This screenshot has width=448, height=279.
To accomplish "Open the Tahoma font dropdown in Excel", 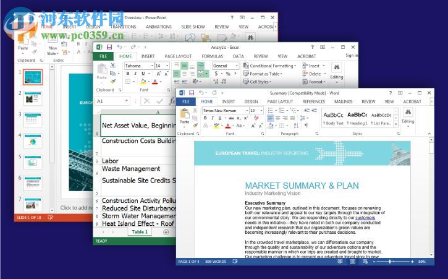I will coord(152,66).
